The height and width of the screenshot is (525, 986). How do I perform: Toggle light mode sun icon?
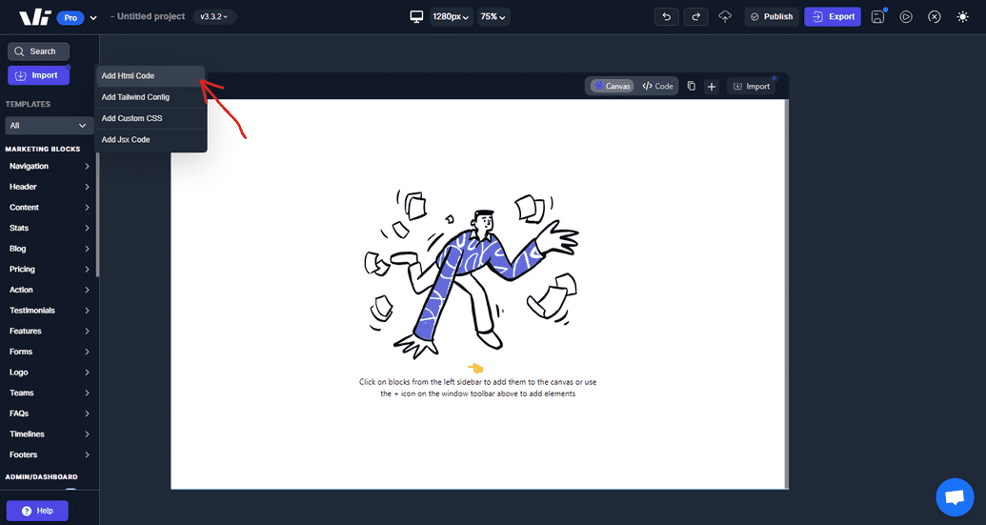(x=963, y=17)
